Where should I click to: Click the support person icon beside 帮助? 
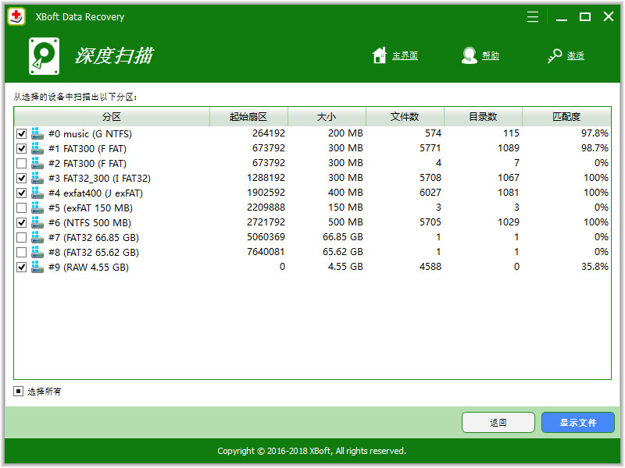tap(470, 55)
